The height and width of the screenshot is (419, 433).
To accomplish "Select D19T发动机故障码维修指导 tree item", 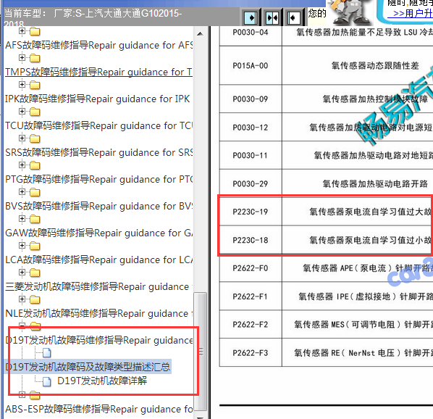I will coord(99,340).
